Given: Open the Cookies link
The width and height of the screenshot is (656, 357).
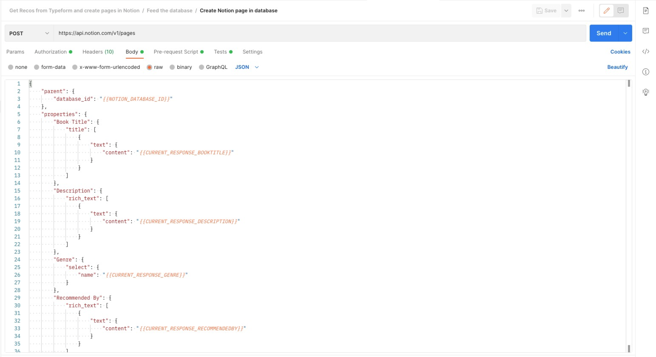Looking at the screenshot, I should (x=620, y=52).
